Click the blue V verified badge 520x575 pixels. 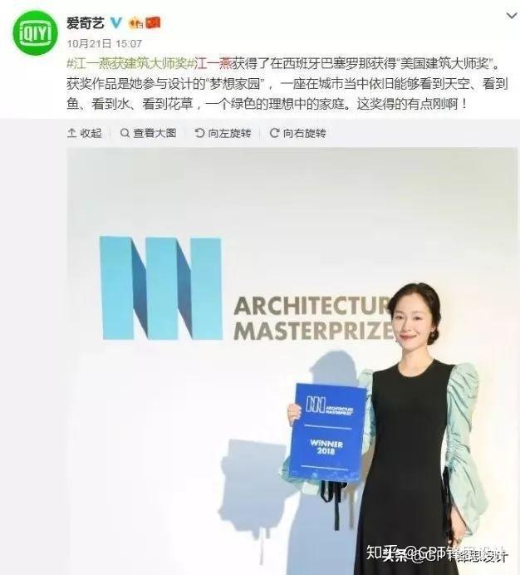[116, 23]
